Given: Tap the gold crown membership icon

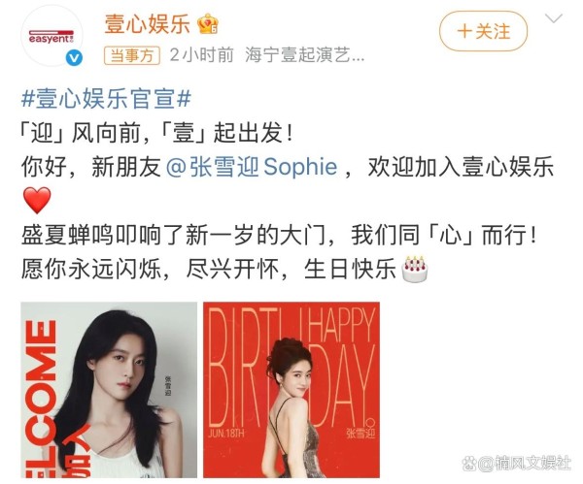Looking at the screenshot, I should click(208, 24).
